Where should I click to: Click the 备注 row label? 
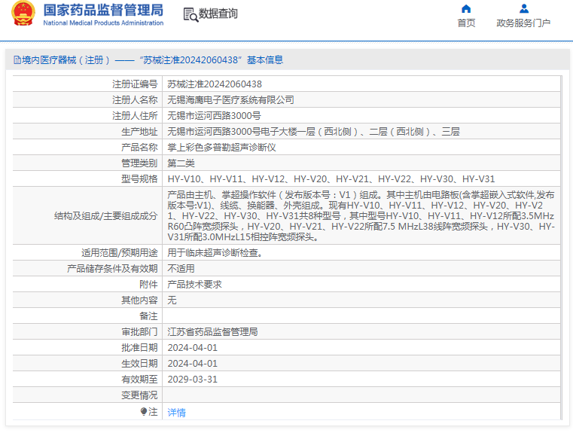[x=148, y=316]
